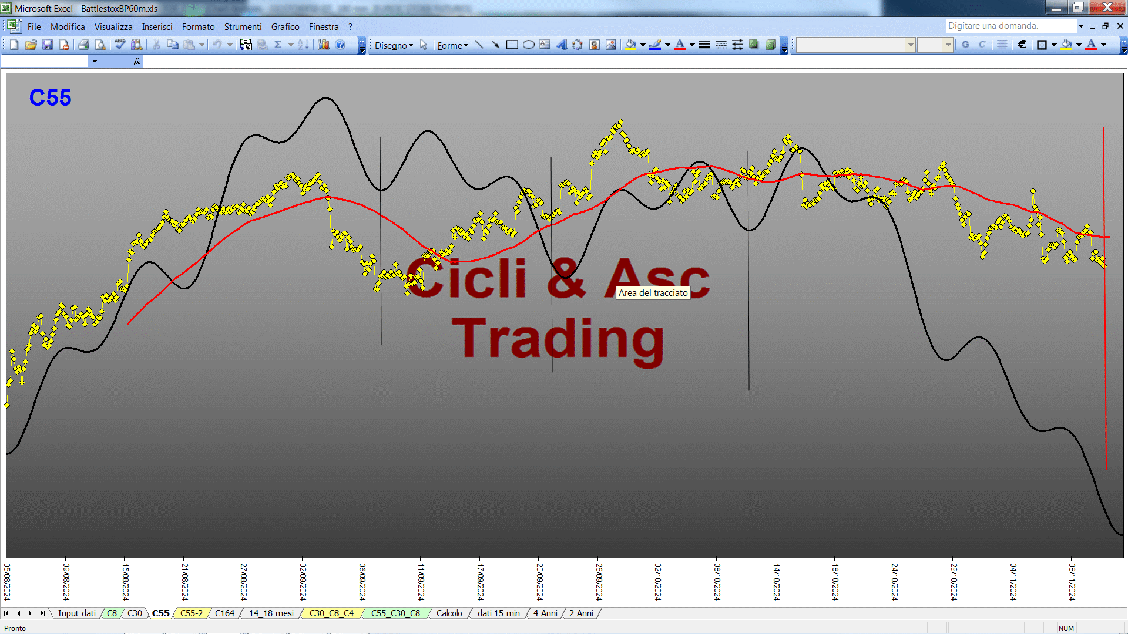Image resolution: width=1128 pixels, height=634 pixels.
Task: Toggle Italic (C) formatting
Action: click(982, 45)
